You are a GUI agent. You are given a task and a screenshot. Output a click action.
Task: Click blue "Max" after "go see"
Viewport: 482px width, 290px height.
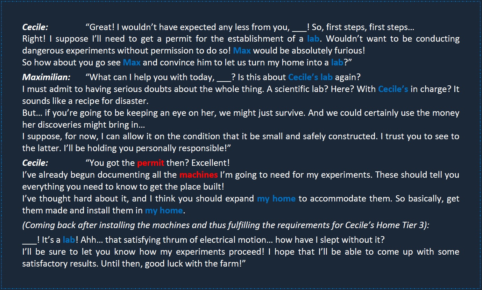132,63
